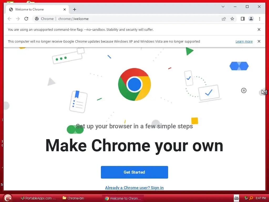Select the Welcome to Chrome tab
Image resolution: width=269 pixels, height=202 pixels.
(x=37, y=9)
